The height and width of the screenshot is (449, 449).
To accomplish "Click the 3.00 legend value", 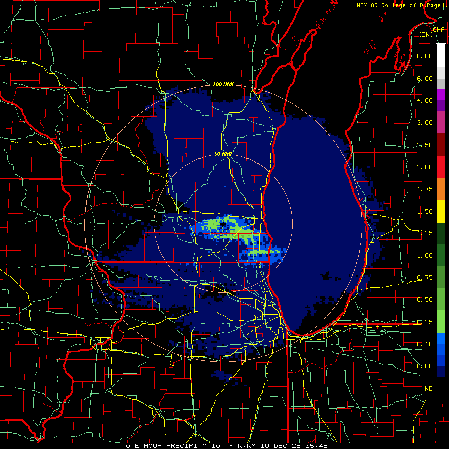I will [x=424, y=123].
